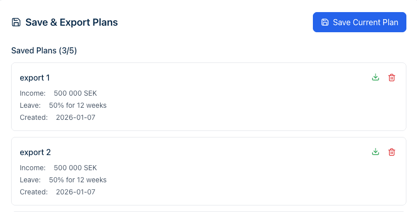417x212 pixels.
Task: Click the save icon inside the blue button
Action: click(325, 22)
